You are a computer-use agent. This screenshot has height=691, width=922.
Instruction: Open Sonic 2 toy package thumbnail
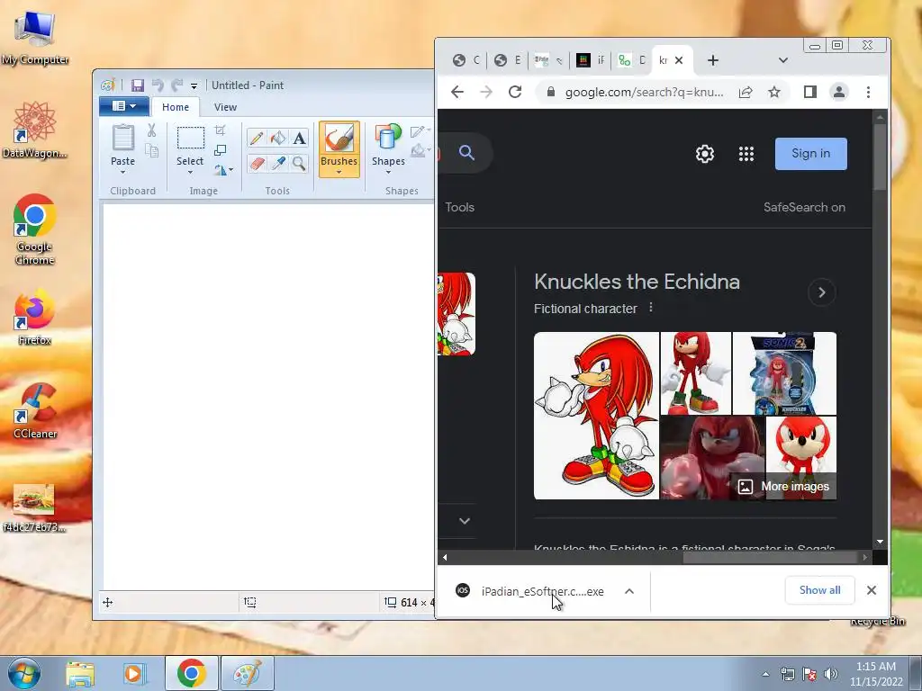[784, 373]
